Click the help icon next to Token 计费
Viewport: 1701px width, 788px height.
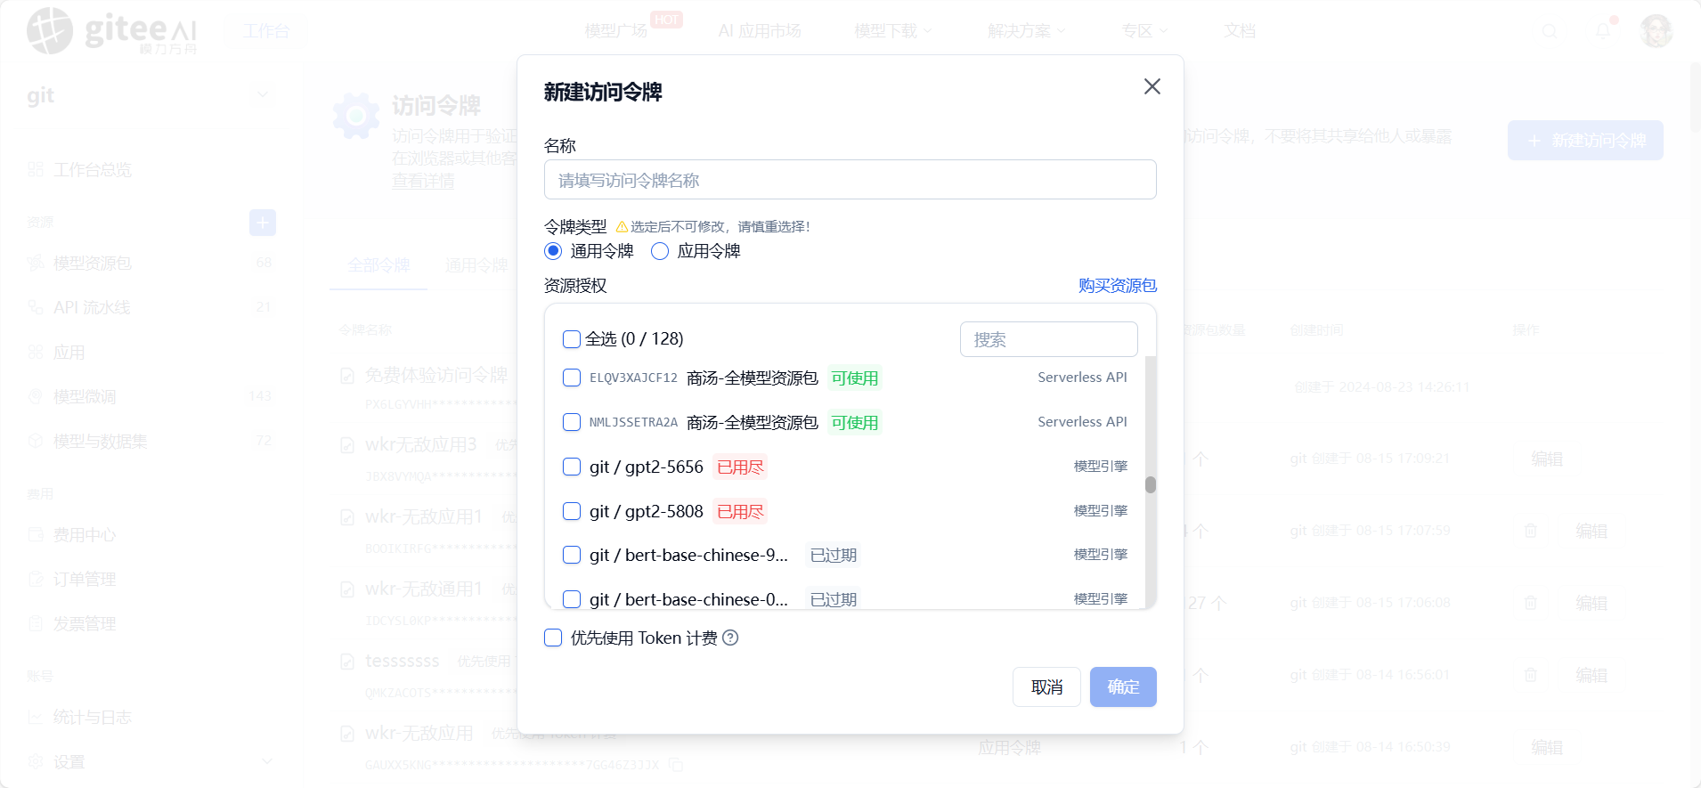[x=730, y=638]
